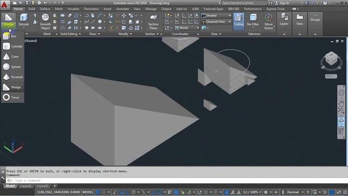Switch to the Annotate ribbon tab
348x196 pixels.
122,9
